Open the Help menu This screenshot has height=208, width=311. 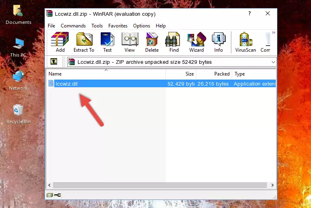[x=161, y=26]
